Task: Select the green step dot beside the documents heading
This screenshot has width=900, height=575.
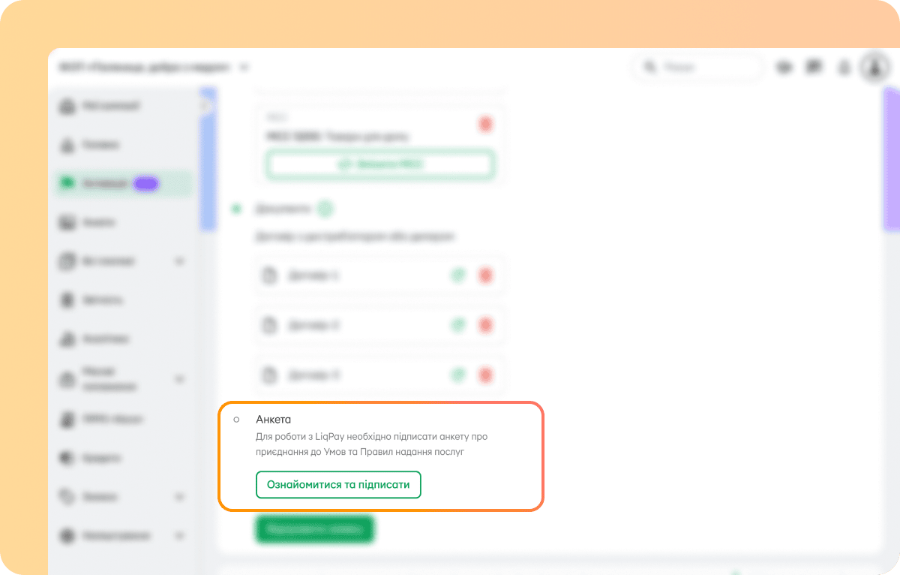Action: [236, 209]
